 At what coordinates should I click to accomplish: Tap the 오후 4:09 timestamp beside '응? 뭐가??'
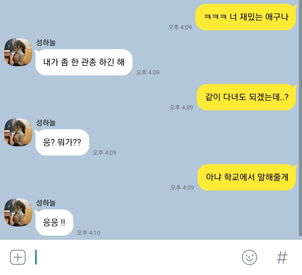105,152
